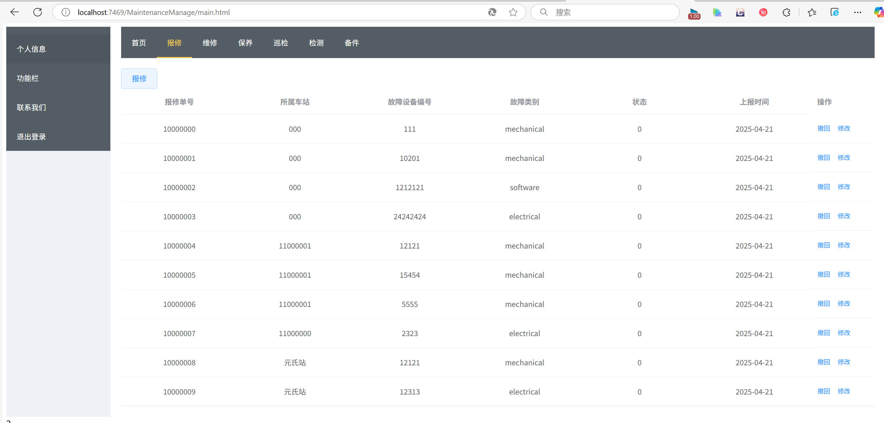Viewport: 884px width, 423px height.
Task: Click the extension icon with 1.00 badge
Action: point(694,13)
